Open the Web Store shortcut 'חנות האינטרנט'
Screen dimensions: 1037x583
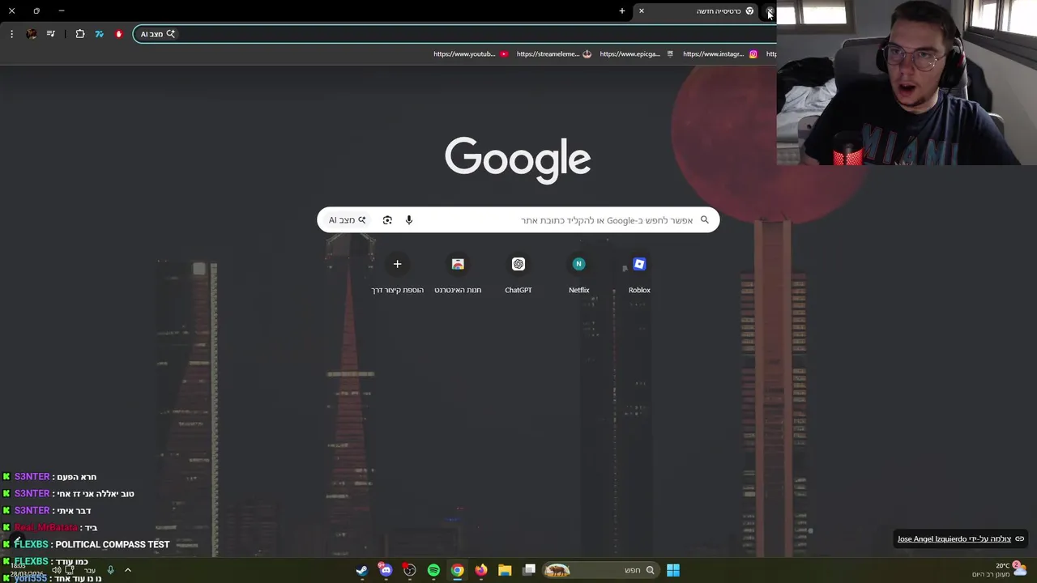458,274
